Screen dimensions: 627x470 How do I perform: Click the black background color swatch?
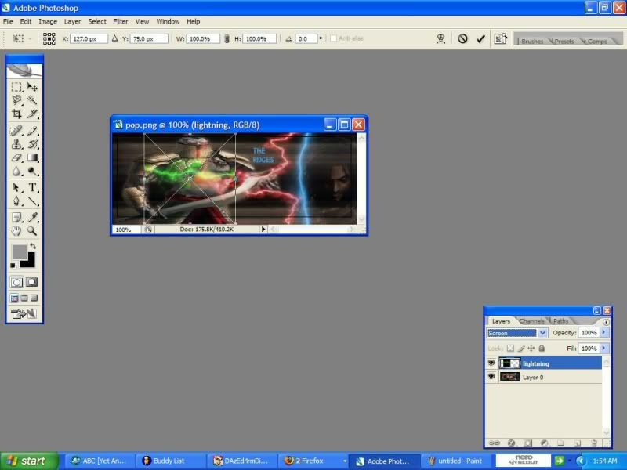29,262
